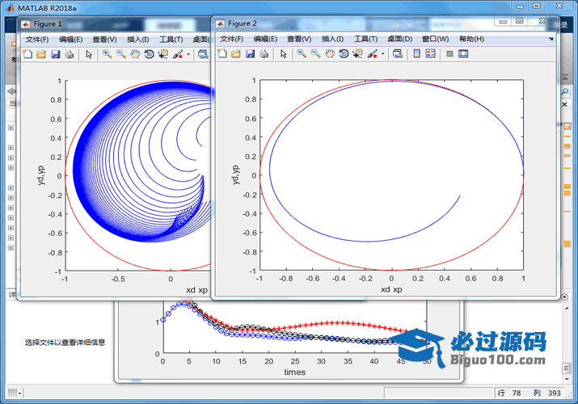Print Figure 2 with the printer icon
The width and height of the screenshot is (578, 404).
(x=264, y=54)
